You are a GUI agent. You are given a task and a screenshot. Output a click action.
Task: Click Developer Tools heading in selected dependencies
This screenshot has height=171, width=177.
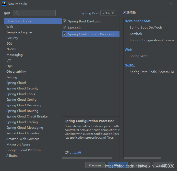tap(137, 21)
